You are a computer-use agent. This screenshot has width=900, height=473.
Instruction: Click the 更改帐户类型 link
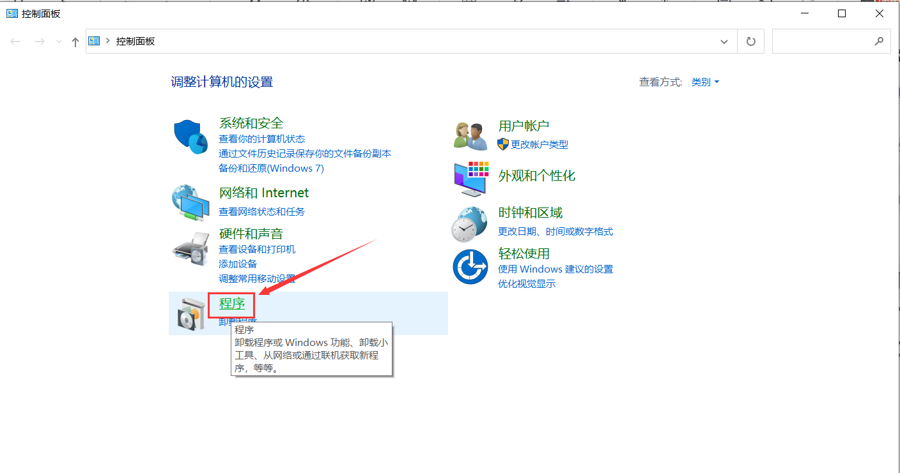539,144
